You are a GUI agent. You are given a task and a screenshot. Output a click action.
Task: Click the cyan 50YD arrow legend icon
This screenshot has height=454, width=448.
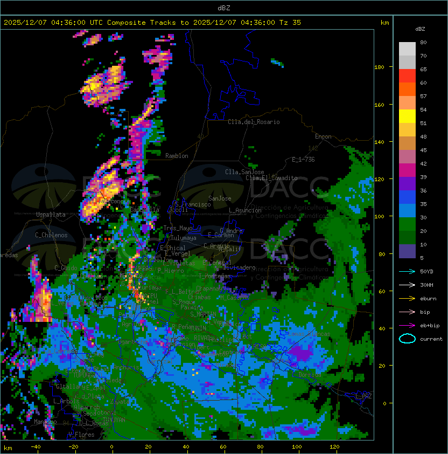[407, 272]
